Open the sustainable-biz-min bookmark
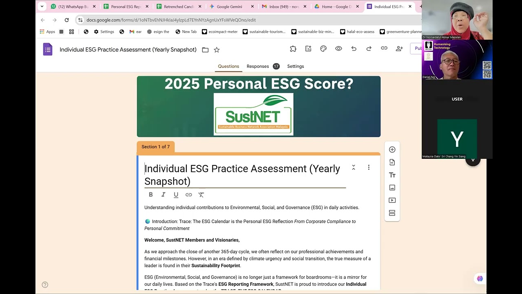The height and width of the screenshot is (294, 522). click(x=313, y=32)
